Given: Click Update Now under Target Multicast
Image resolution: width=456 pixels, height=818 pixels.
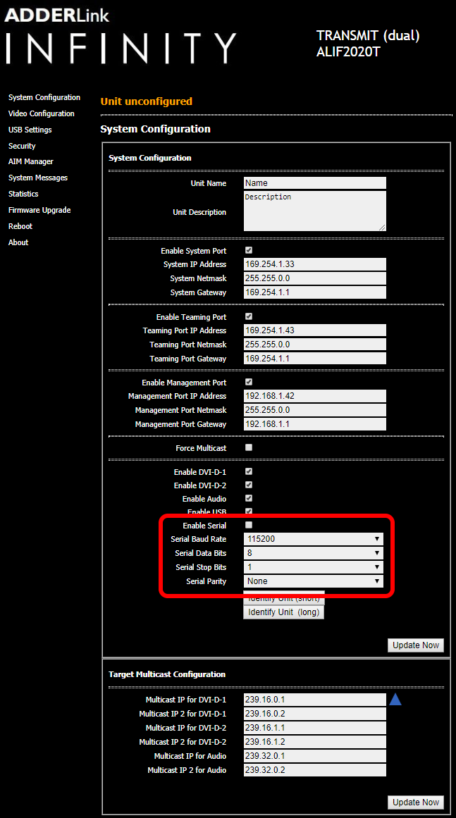Looking at the screenshot, I should pyautogui.click(x=416, y=802).
